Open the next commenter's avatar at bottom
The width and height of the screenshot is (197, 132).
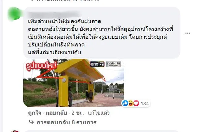coord(15,131)
